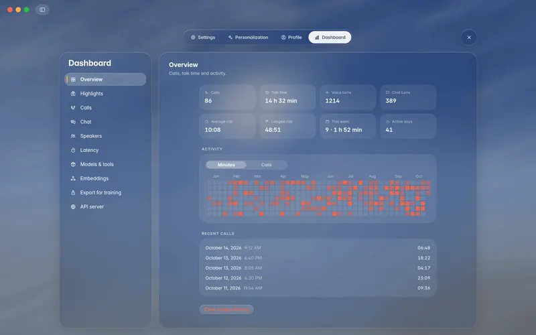536x335 pixels.
Task: Click the Profile person icon
Action: 283,38
